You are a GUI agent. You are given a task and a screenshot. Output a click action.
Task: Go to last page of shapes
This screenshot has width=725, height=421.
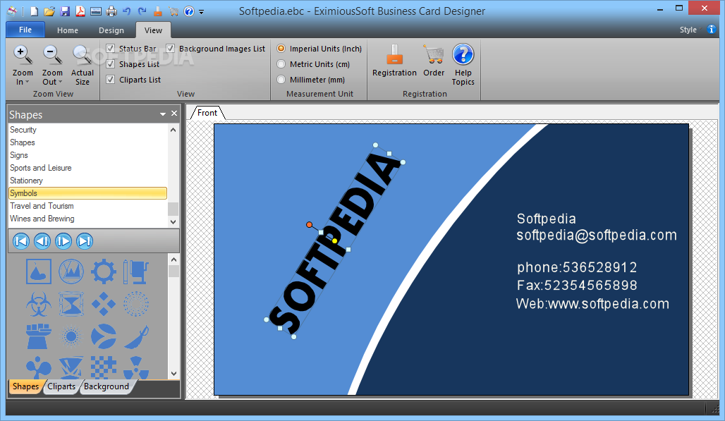point(85,241)
